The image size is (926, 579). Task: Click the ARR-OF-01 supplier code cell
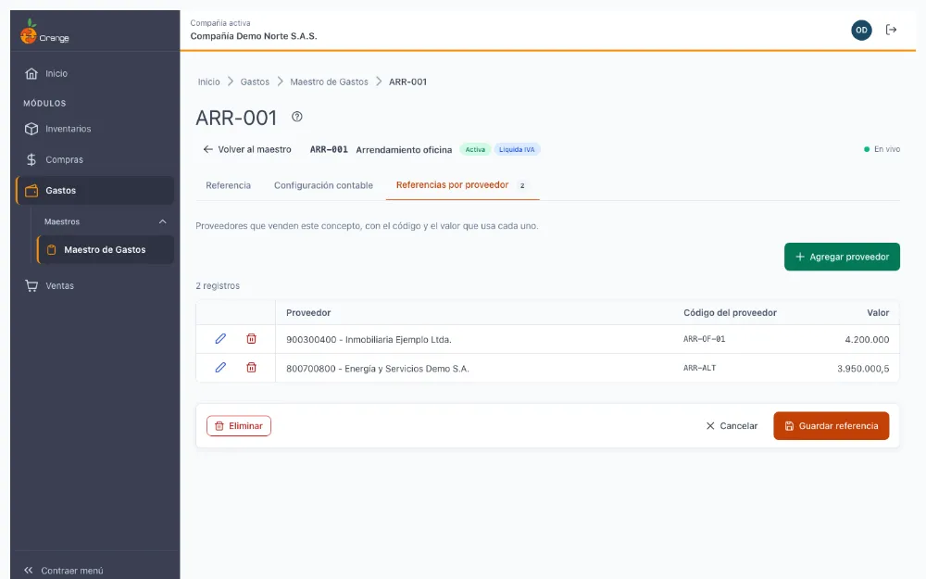(704, 339)
